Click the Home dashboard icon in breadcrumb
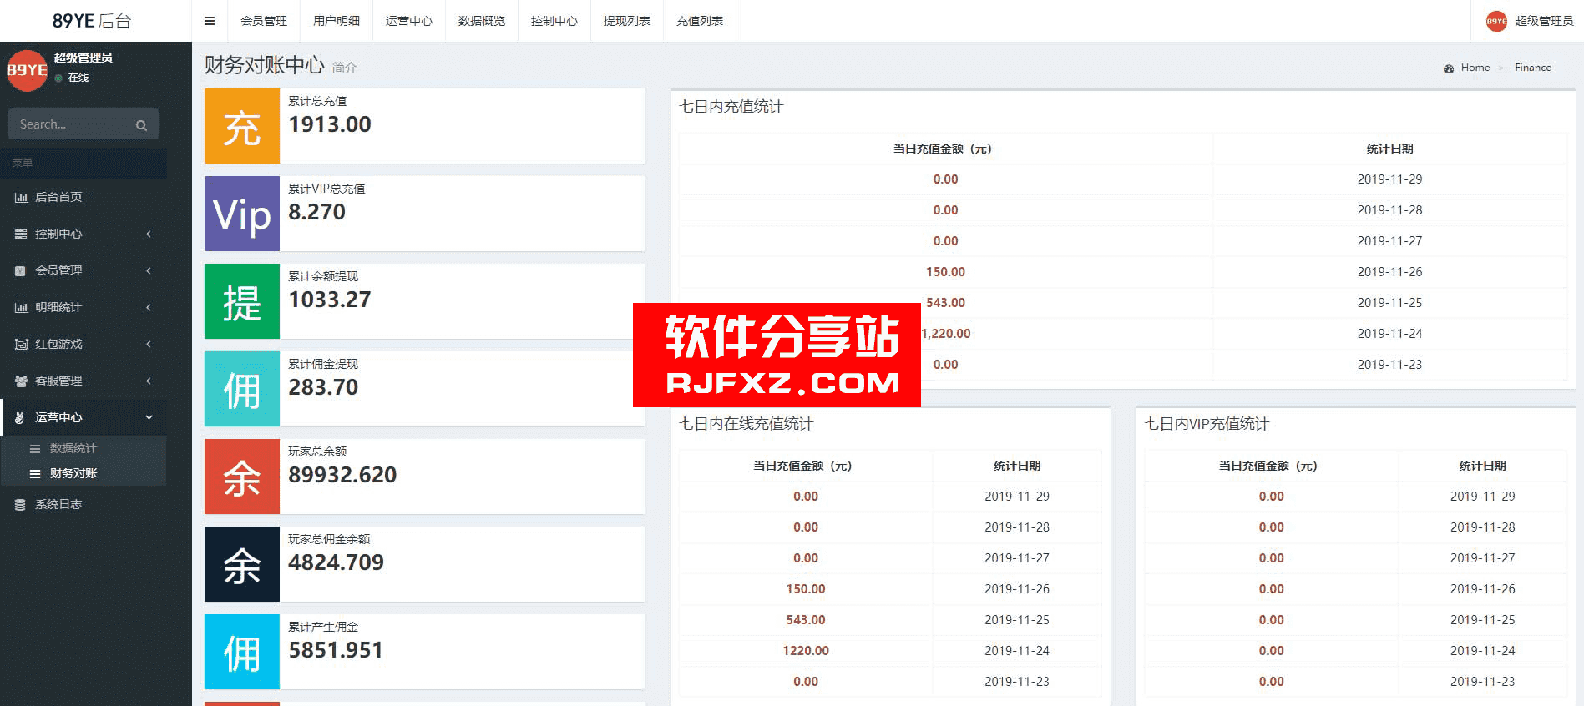Screen dimensions: 1584x706 [x=1448, y=68]
